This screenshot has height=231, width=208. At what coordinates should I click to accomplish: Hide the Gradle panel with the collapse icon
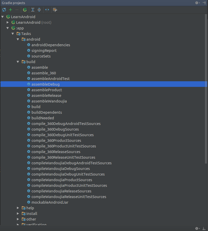(204, 3)
